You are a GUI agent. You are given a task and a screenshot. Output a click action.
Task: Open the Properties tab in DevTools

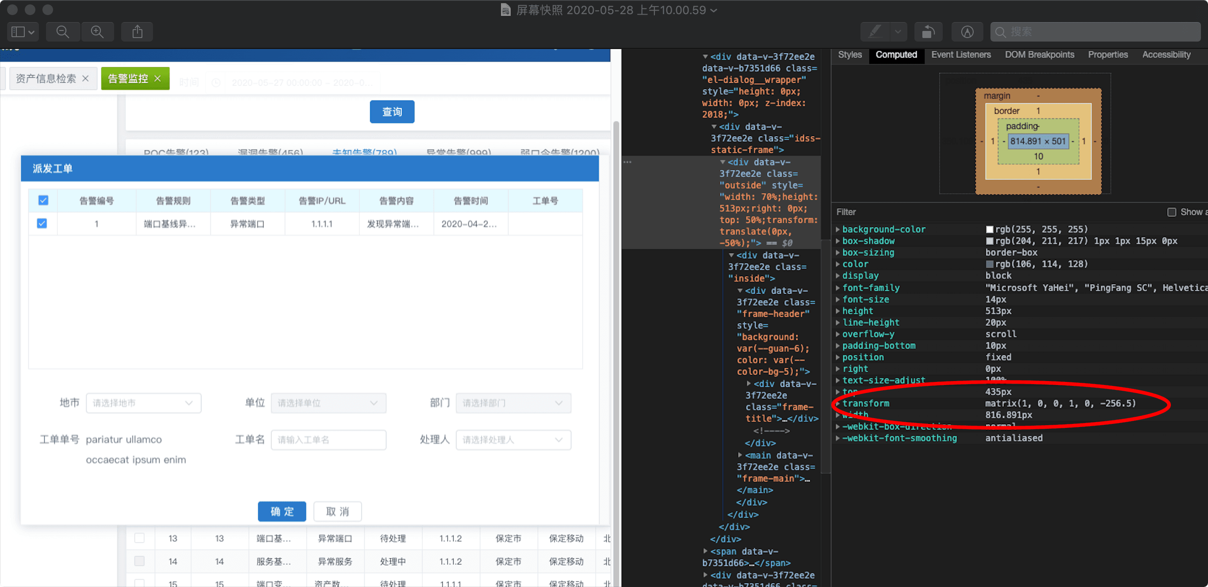(x=1108, y=54)
